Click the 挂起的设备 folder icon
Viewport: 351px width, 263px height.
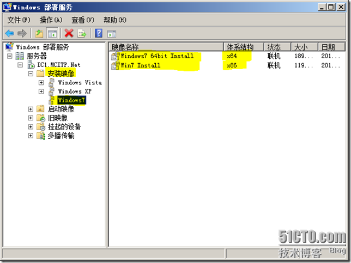[x=41, y=126]
